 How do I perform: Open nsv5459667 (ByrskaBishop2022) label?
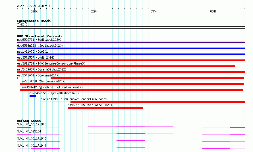point(42,69)
